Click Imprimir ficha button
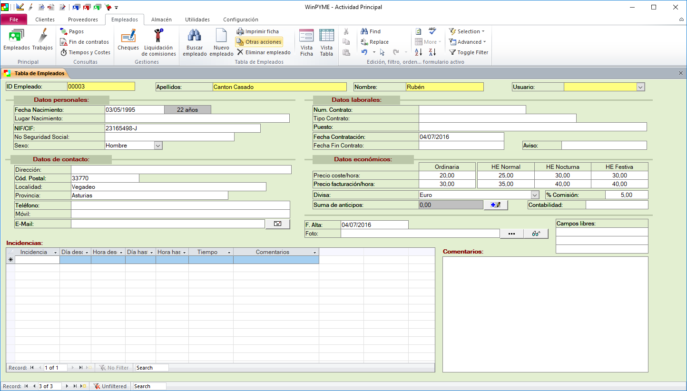The height and width of the screenshot is (391, 687). [x=258, y=31]
